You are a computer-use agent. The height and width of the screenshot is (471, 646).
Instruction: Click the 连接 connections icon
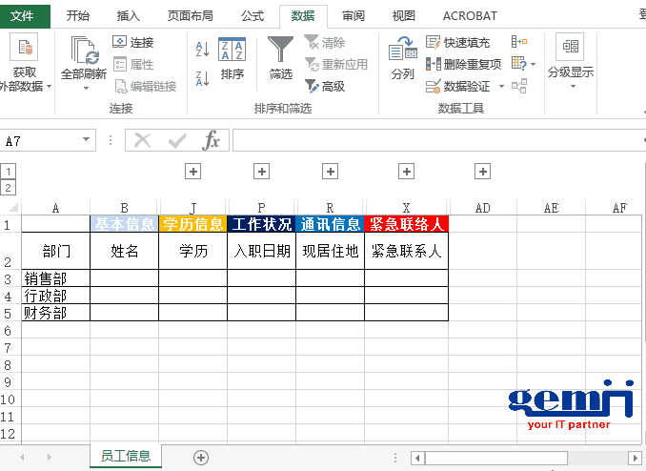119,42
